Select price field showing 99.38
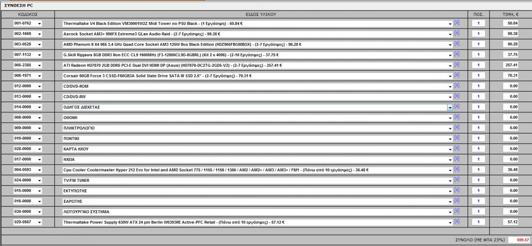Screen dimensions: 532x246 coord(511,34)
